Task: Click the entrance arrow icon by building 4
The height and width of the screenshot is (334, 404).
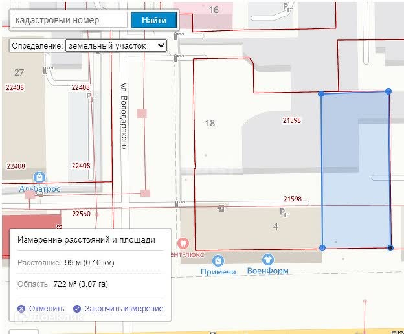Action: point(221,208)
